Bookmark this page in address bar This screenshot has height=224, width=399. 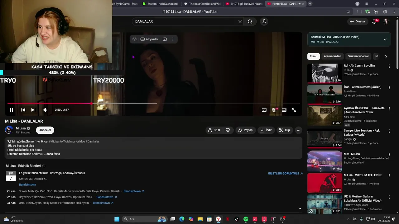point(348,12)
